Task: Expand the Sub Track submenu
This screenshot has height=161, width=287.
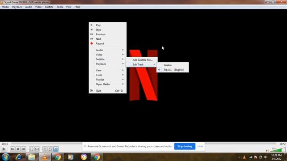Action: [142, 64]
